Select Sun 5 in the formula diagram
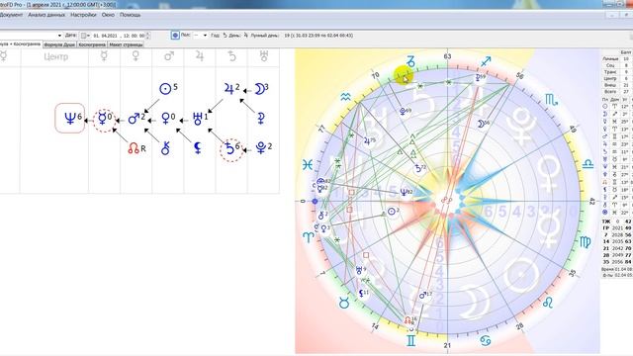This screenshot has width=633, height=356. point(168,88)
